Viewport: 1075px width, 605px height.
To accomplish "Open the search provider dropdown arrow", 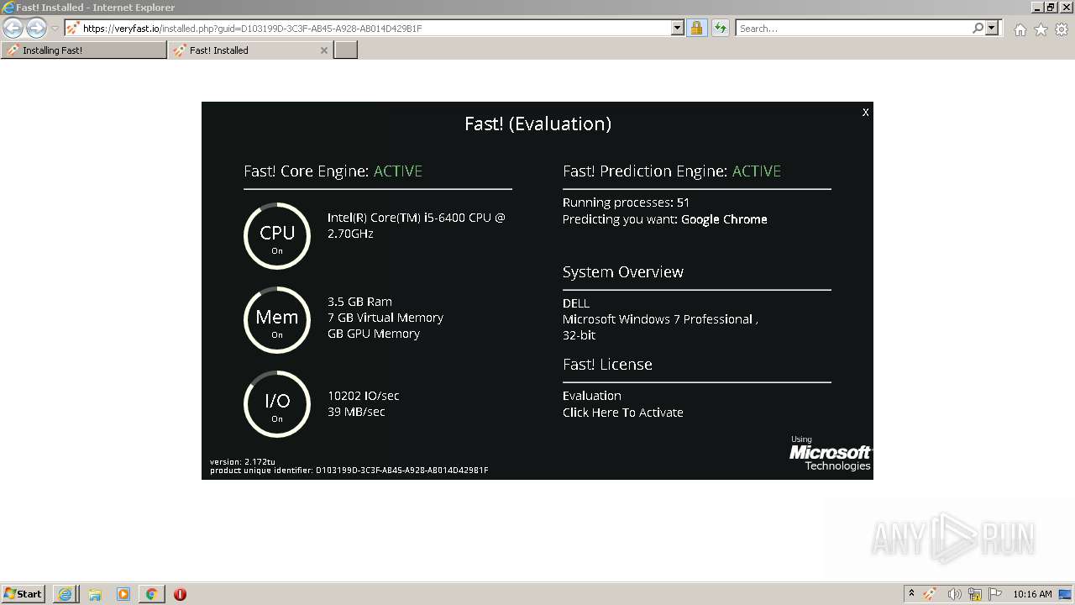I will 992,28.
